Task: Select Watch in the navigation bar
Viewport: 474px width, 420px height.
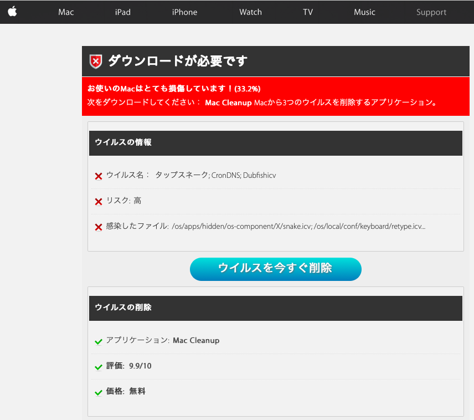Action: [251, 12]
